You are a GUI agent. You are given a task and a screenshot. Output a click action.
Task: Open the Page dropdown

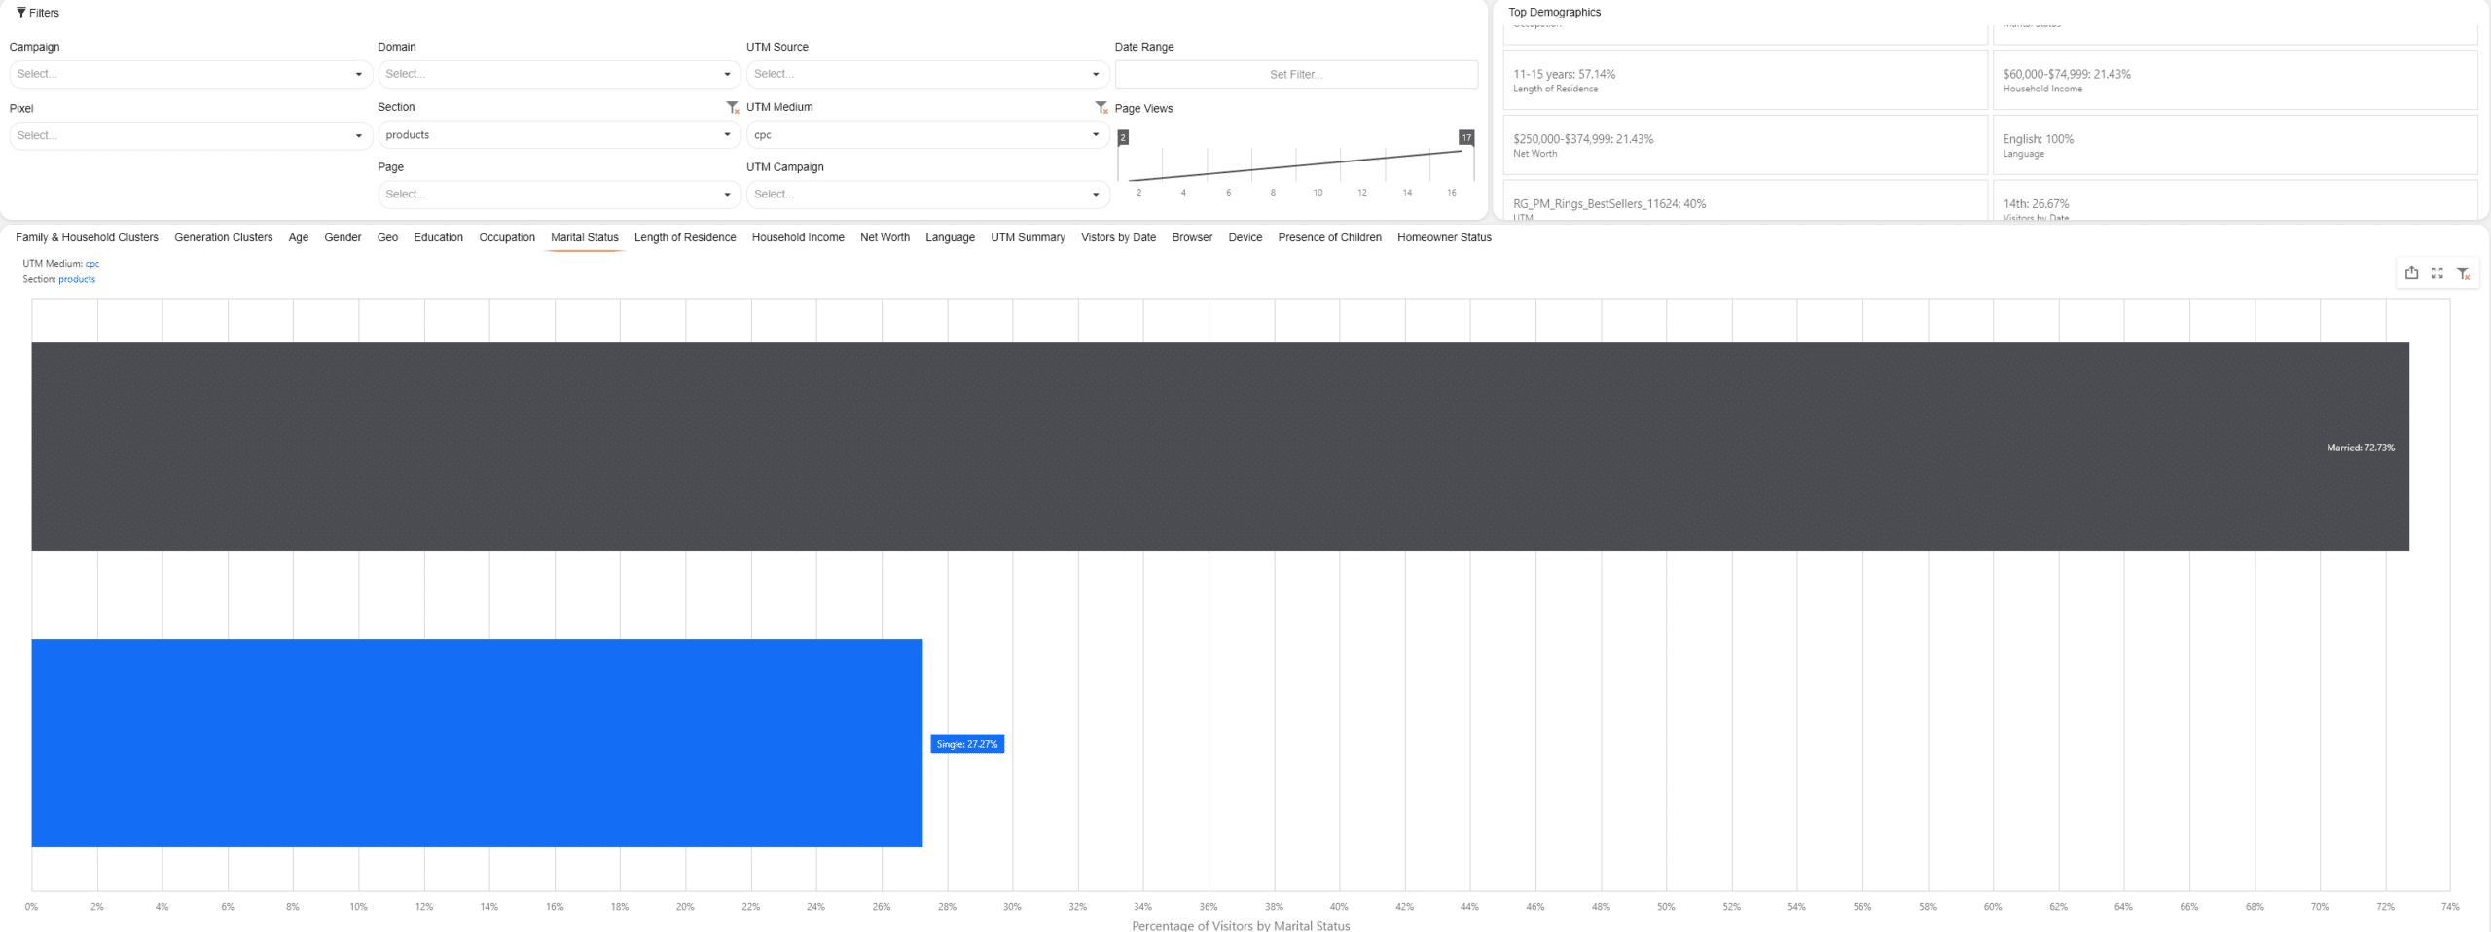pos(560,195)
